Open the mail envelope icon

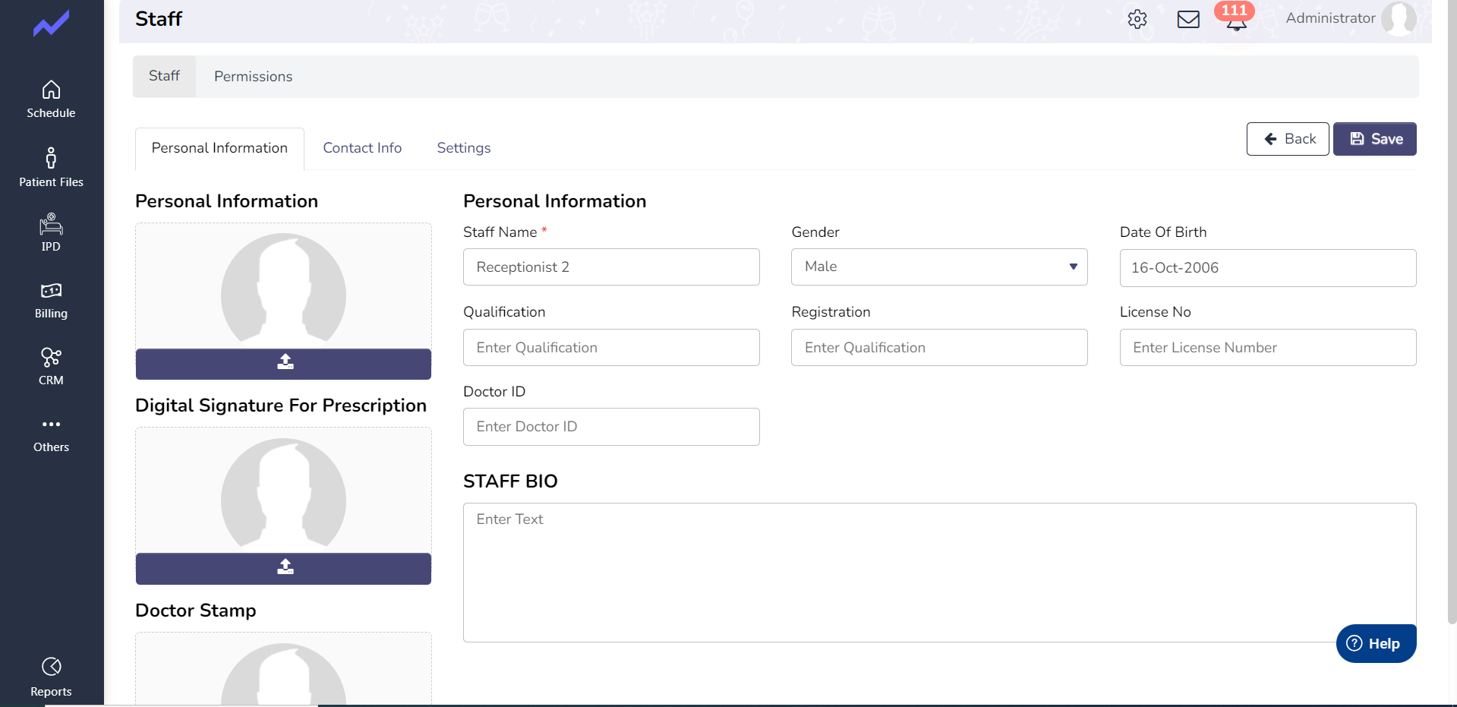click(1188, 19)
